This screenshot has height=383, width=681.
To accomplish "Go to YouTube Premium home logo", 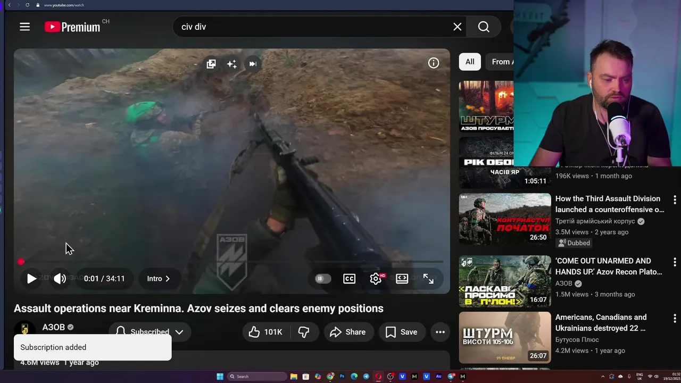I will pos(72,27).
